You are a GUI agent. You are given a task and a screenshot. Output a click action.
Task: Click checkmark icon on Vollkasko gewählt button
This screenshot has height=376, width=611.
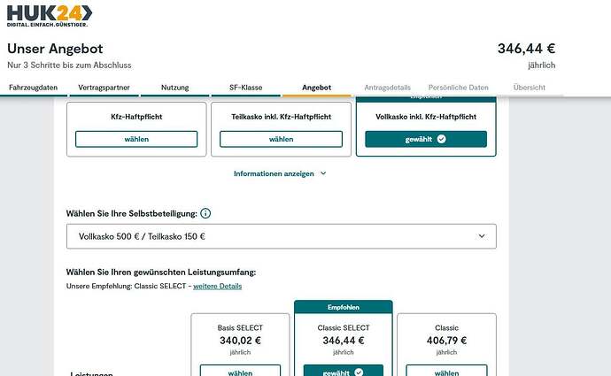point(441,139)
